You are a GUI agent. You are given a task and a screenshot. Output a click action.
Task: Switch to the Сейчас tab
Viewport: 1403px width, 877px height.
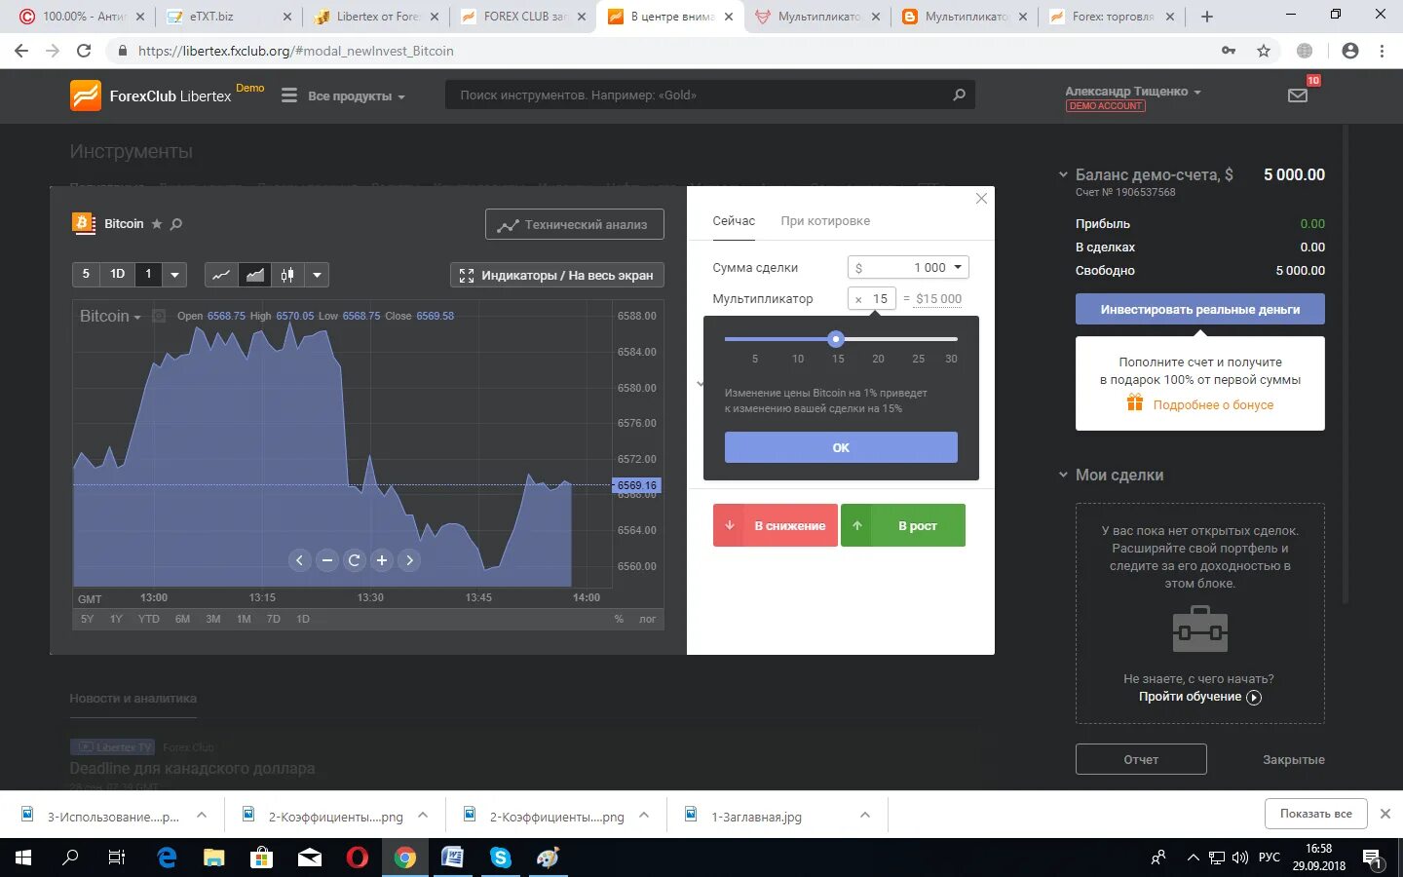(734, 221)
